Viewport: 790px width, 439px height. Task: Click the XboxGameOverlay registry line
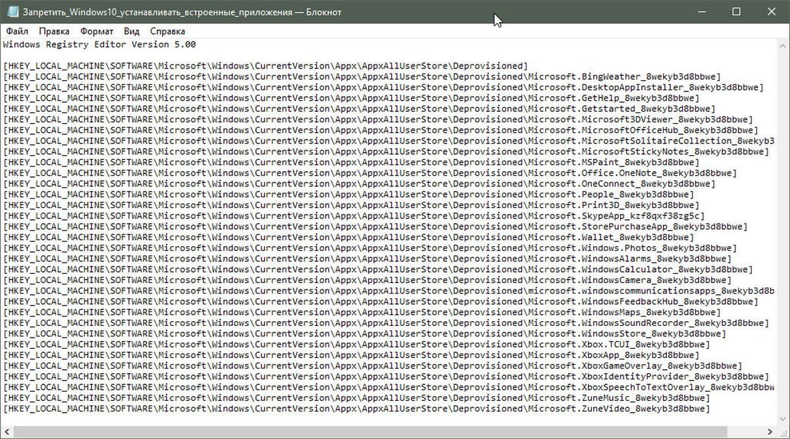(373, 365)
